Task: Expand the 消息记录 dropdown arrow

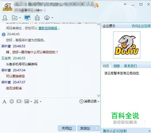Action: point(98,101)
